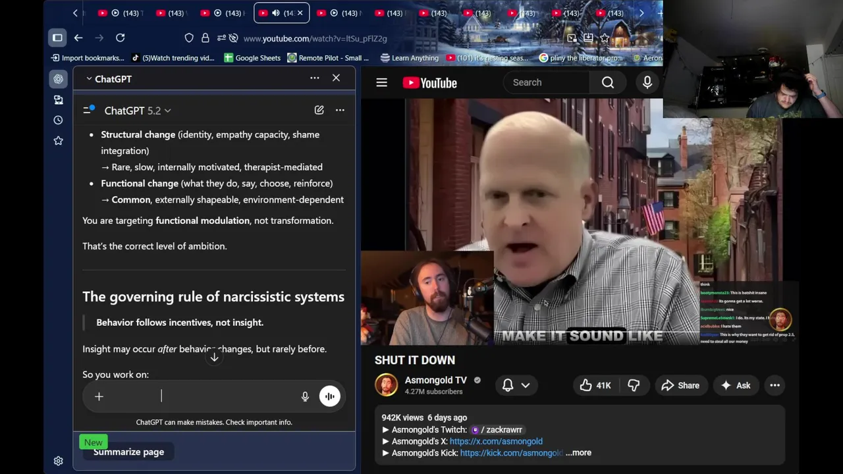Open the AI chatbot sidebar tool icon
The image size is (843, 474).
click(x=59, y=79)
